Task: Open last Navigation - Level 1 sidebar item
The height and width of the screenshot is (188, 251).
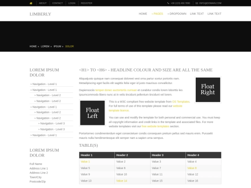Action: (x=45, y=135)
